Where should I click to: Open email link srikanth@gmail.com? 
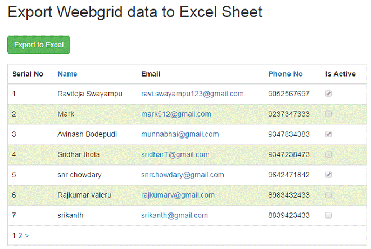[x=174, y=215]
